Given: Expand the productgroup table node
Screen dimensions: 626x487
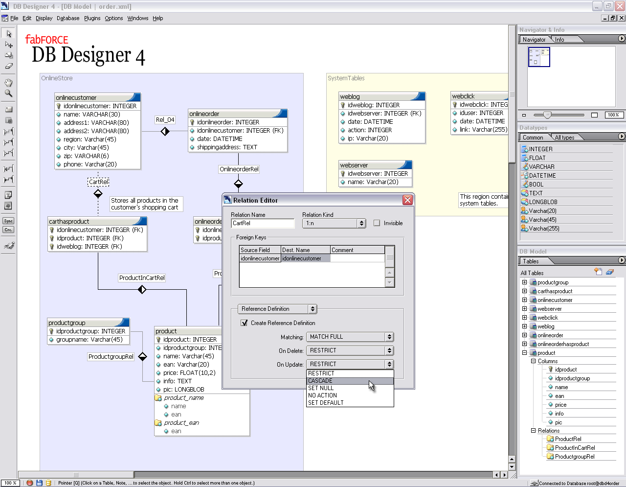Looking at the screenshot, I should tap(524, 282).
